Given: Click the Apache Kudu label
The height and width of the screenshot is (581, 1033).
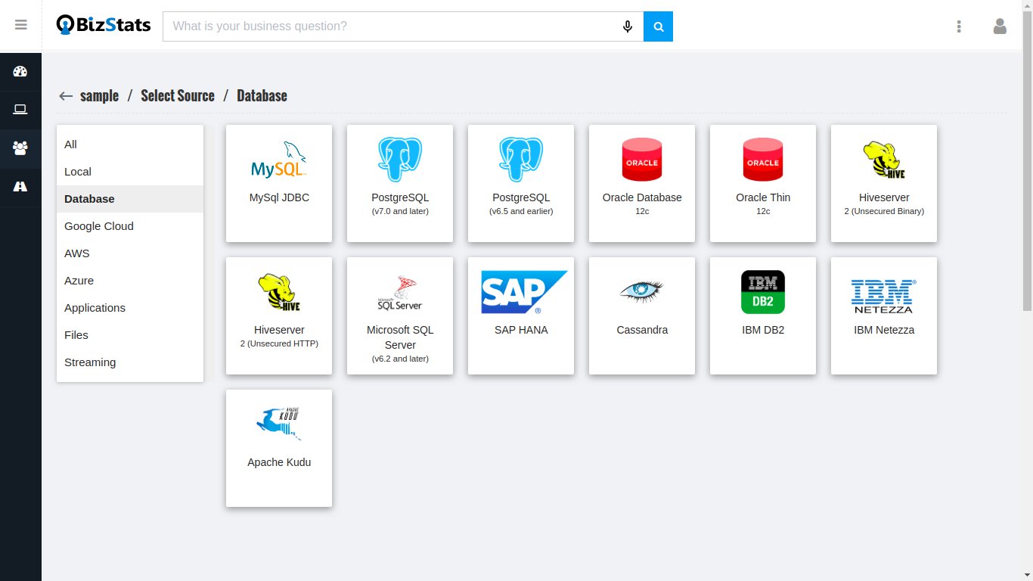Looking at the screenshot, I should coord(279,462).
